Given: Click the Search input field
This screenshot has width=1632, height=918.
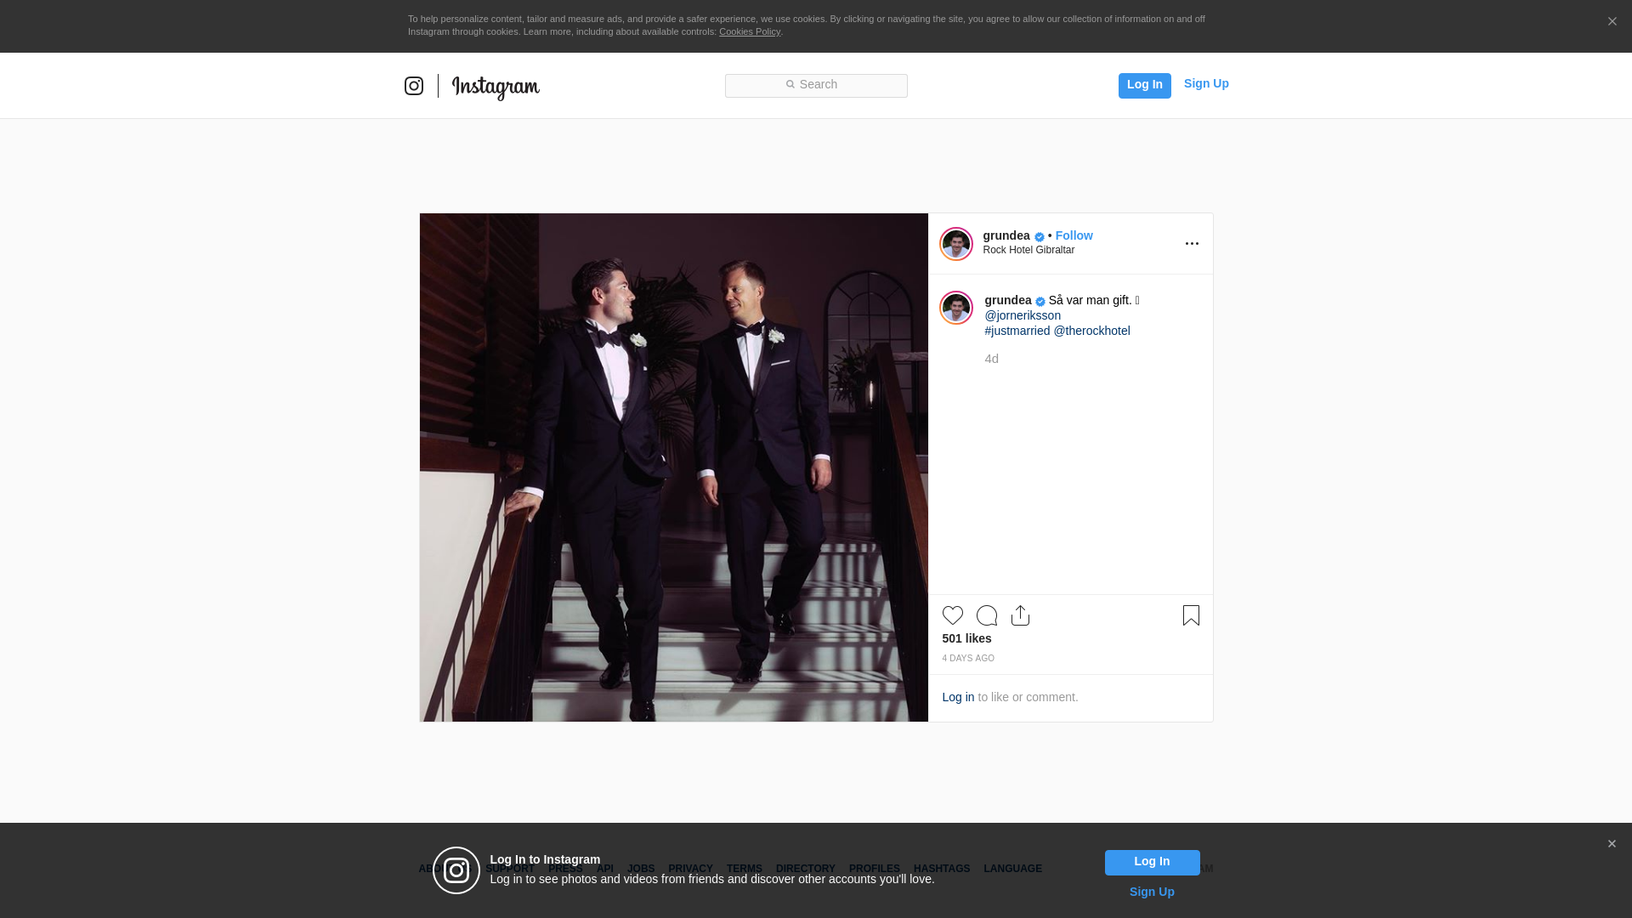Looking at the screenshot, I should pos(816,85).
